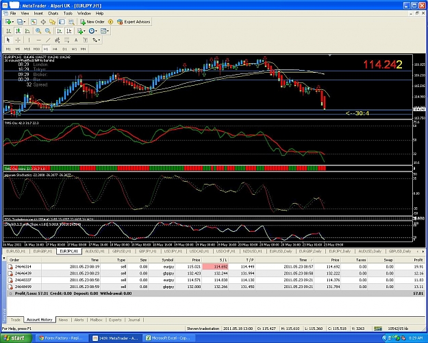Open the Periods clock dropdown

pos(93,31)
